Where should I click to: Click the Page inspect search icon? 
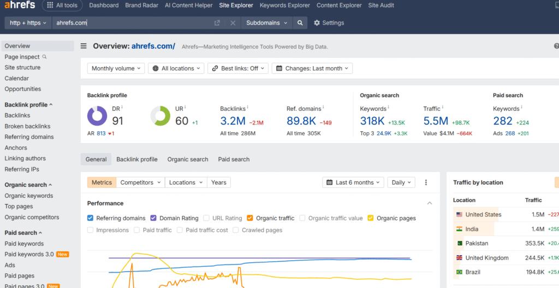click(45, 56)
